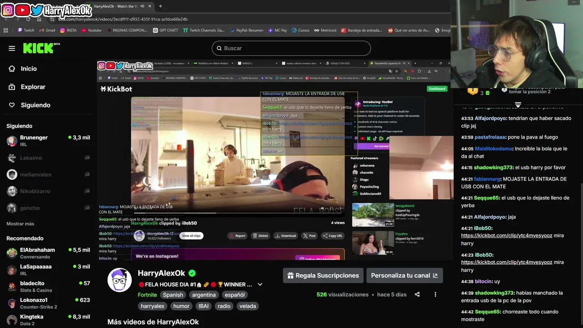Open bladecito recommended channel
This screenshot has height=328, width=583.
(x=48, y=287)
